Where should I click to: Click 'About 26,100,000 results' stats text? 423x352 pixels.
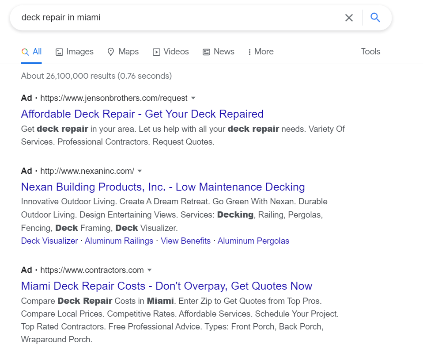96,76
